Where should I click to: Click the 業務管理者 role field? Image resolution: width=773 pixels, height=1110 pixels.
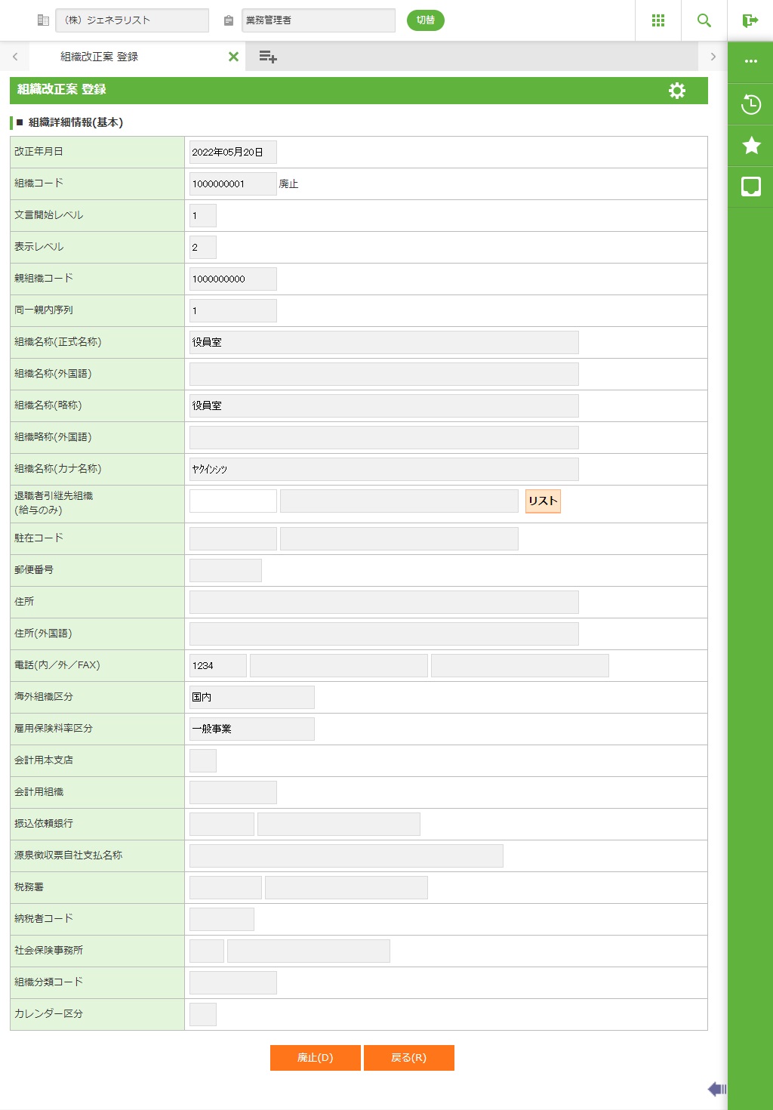pyautogui.click(x=319, y=20)
